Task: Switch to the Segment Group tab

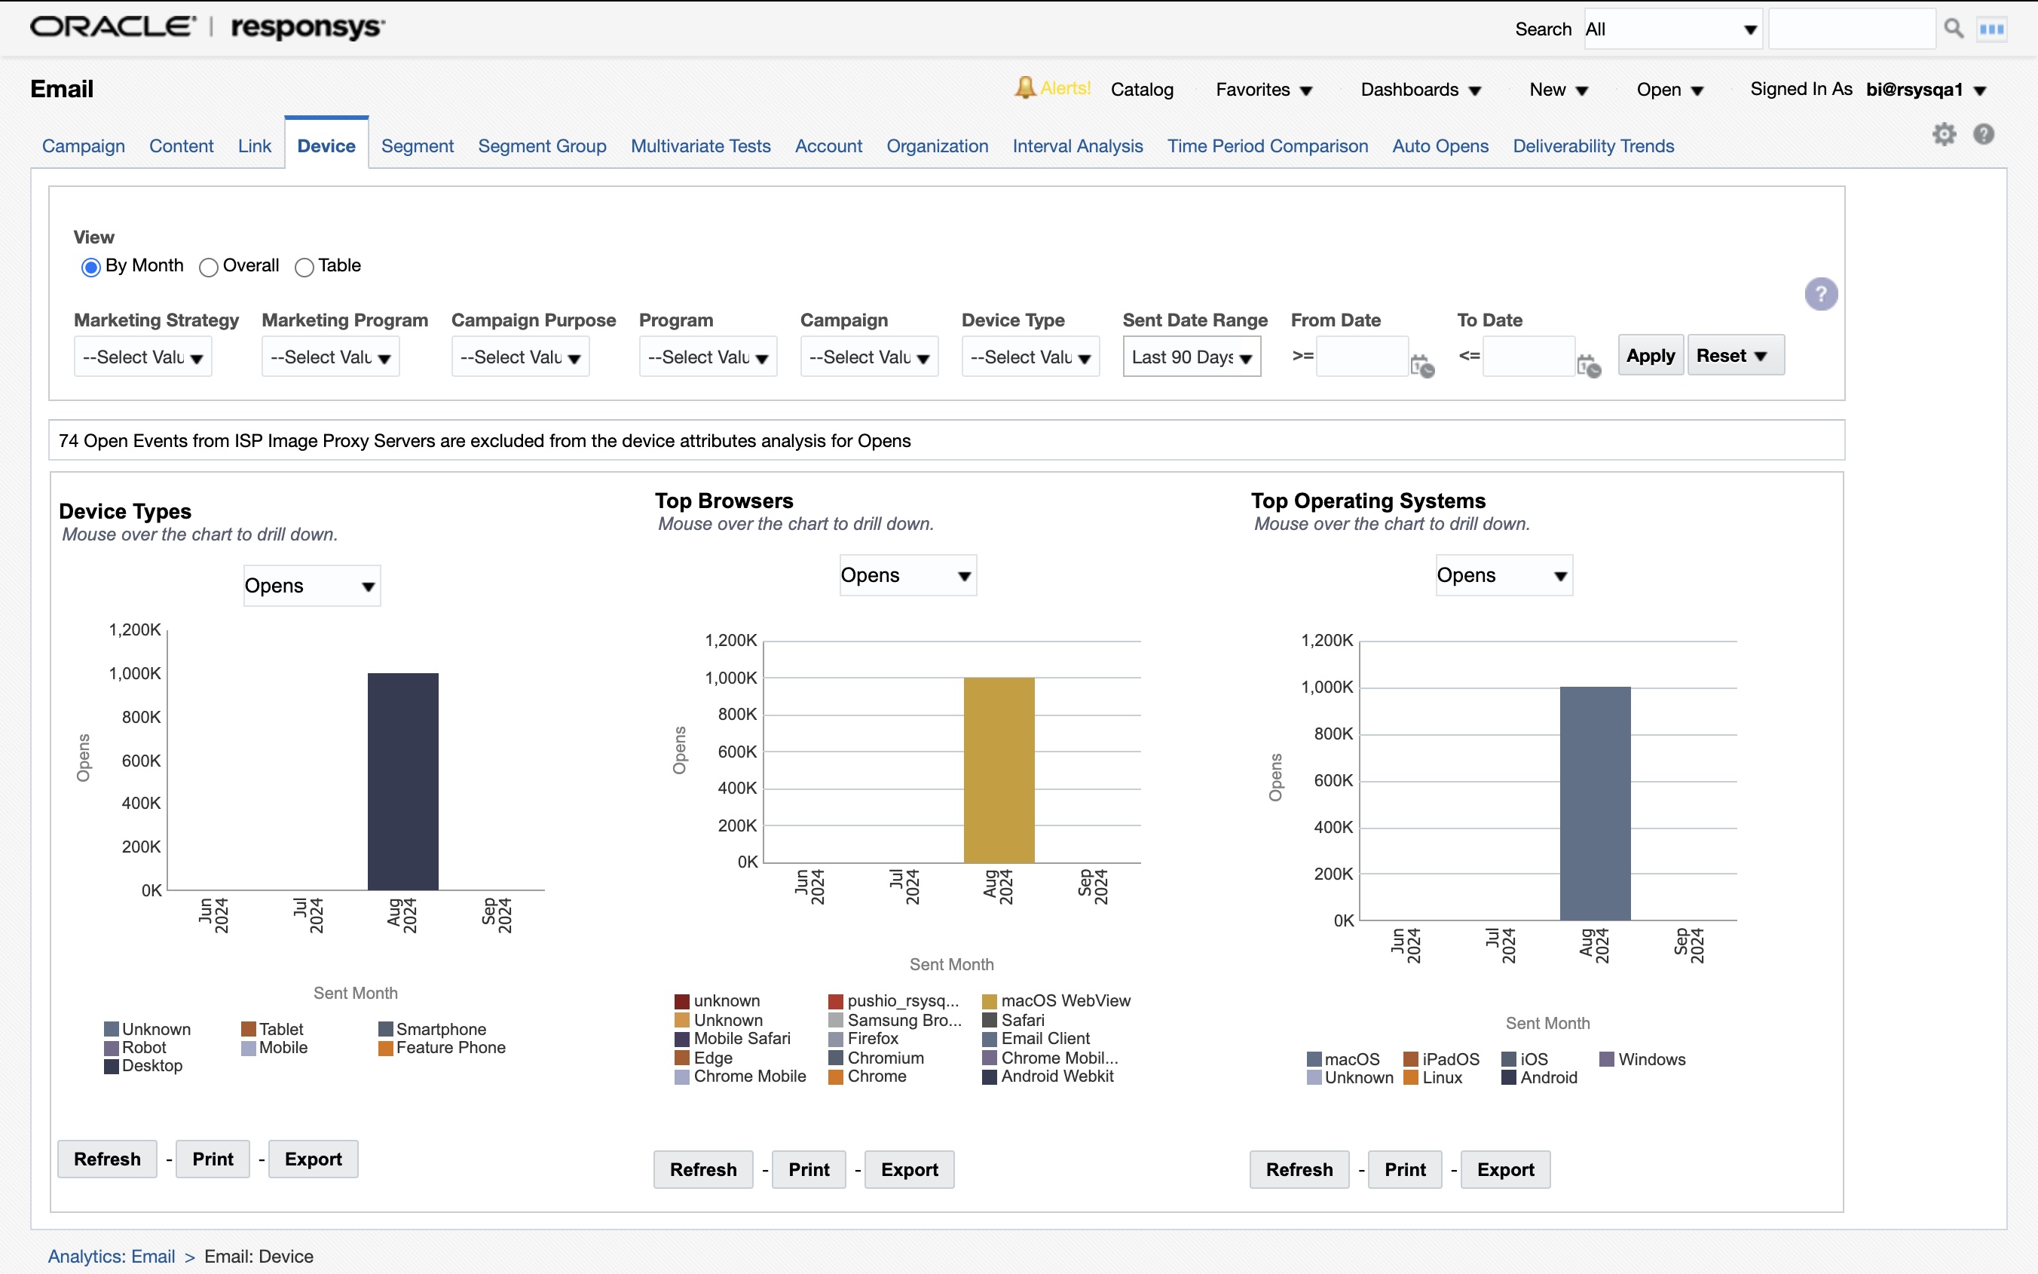Action: 541,145
